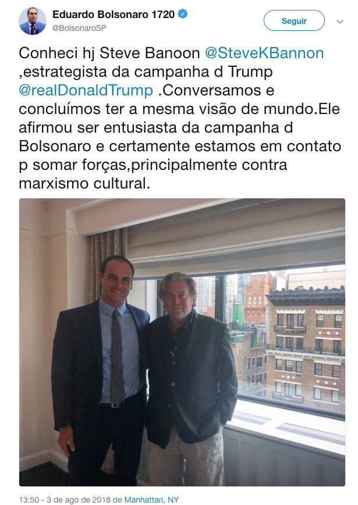Click the opening words 'Conheci hj Steve Banoon'
The width and height of the screenshot is (358, 505).
tap(109, 53)
